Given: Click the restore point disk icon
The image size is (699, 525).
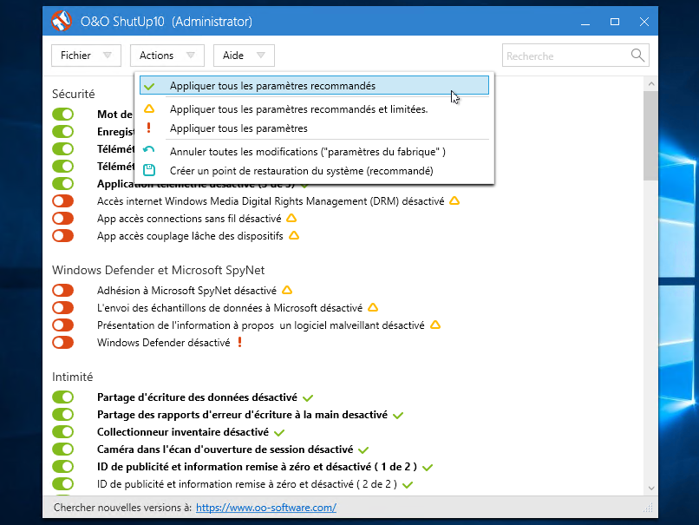Looking at the screenshot, I should 149,171.
